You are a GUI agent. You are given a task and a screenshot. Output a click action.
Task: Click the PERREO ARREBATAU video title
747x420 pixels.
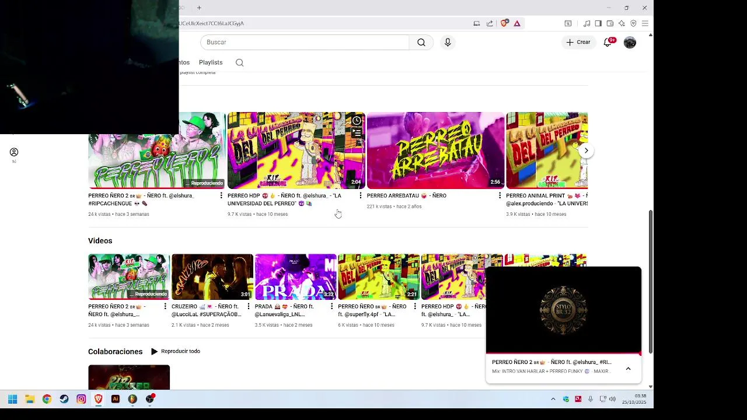pyautogui.click(x=407, y=195)
